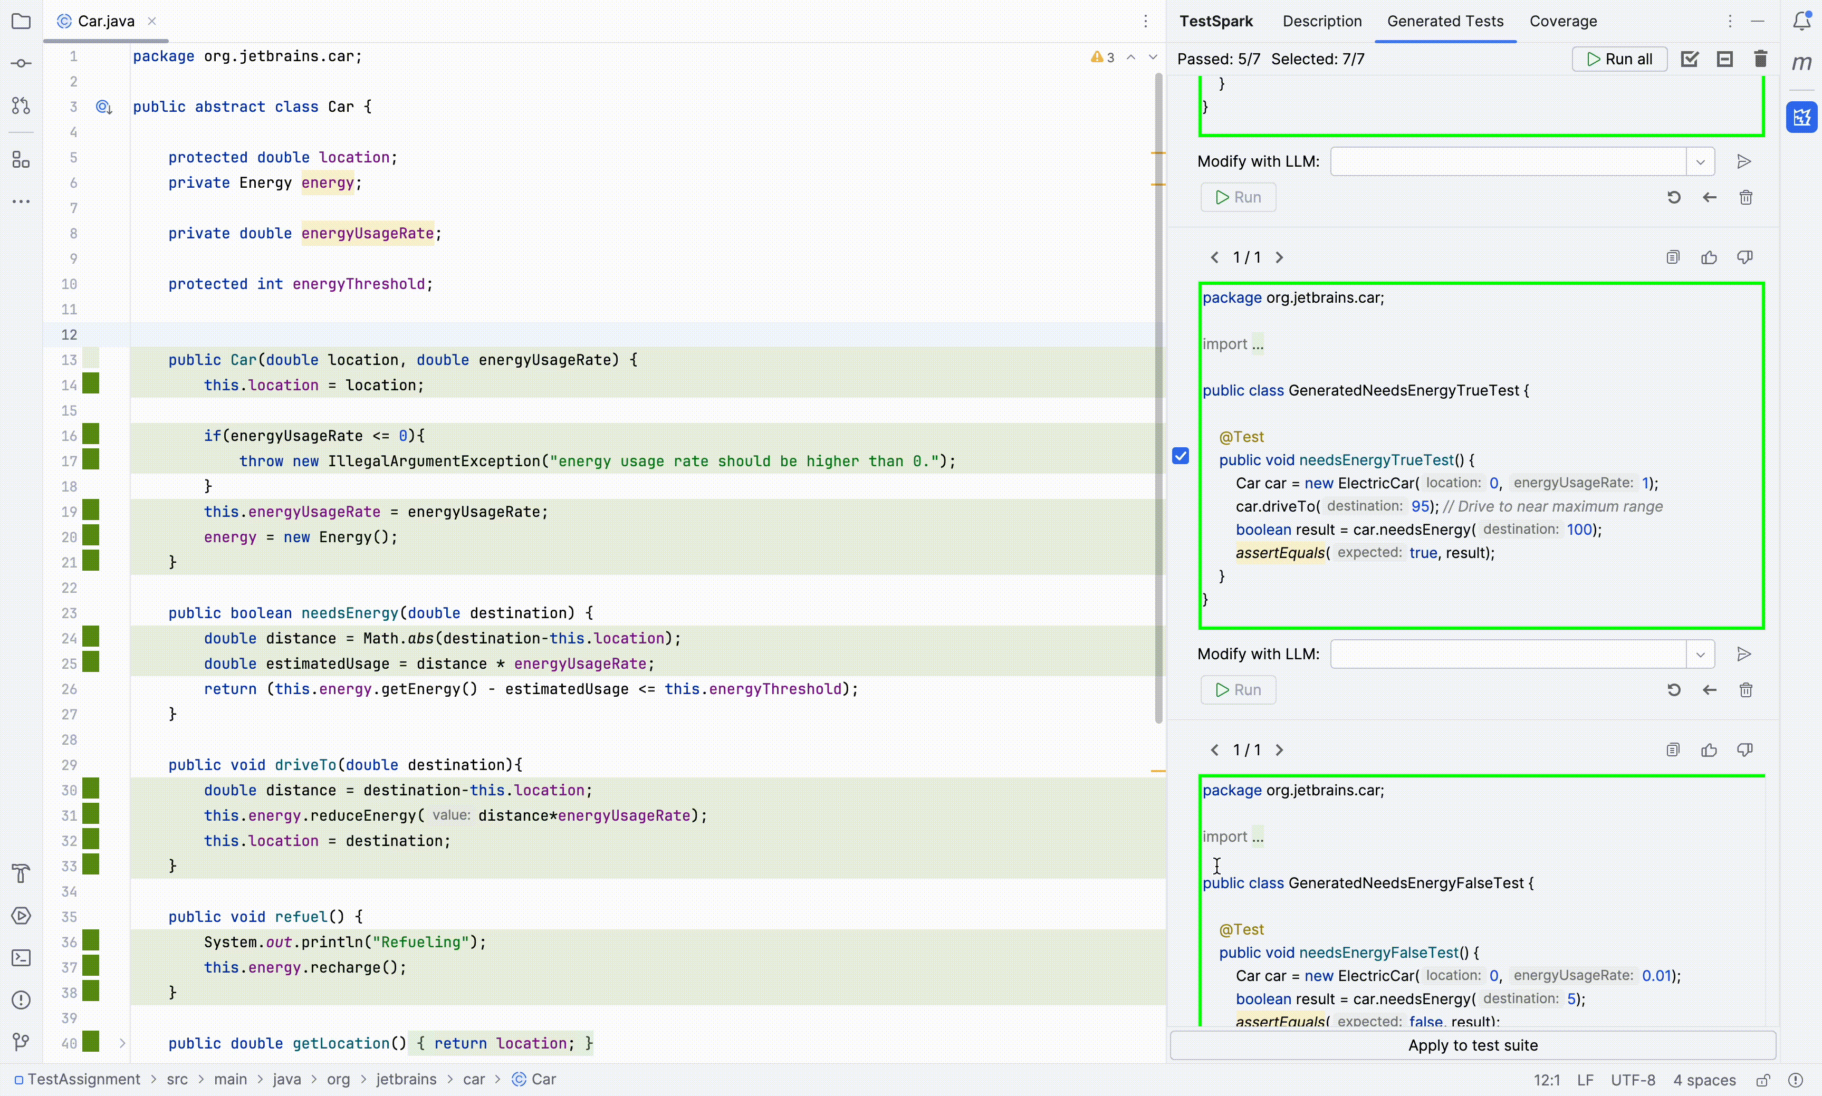Click the forward arrow icon in first Modify panel
The image size is (1822, 1096).
tap(1744, 161)
